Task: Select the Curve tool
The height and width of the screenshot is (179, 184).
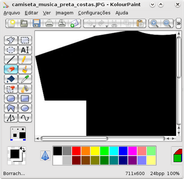Action: (25, 117)
